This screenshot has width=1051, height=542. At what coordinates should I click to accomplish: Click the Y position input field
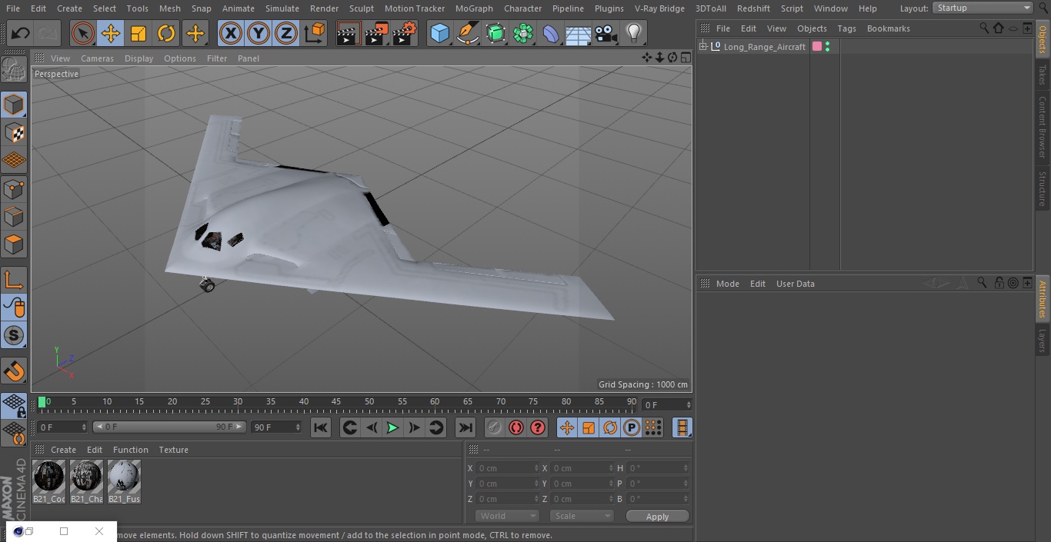507,484
